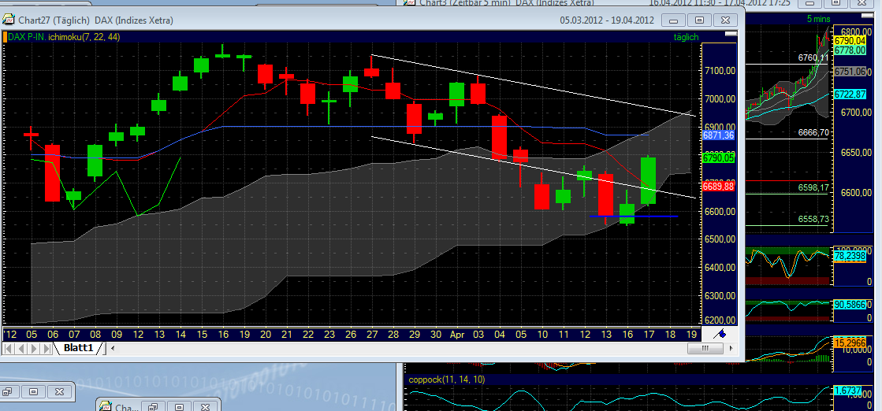Click the gray 6751,06 label in Chart3
Image resolution: width=882 pixels, height=411 pixels.
pyautogui.click(x=850, y=72)
